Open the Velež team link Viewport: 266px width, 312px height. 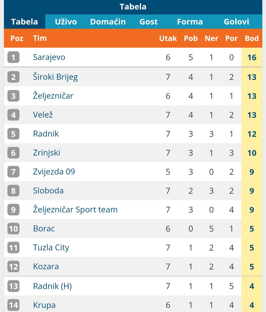(x=43, y=115)
